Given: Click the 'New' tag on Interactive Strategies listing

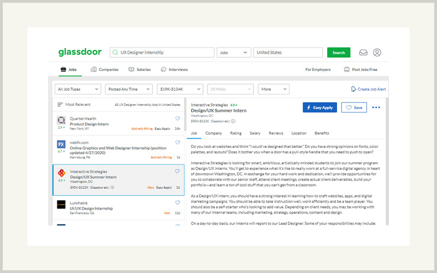Looking at the screenshot, I should 151,187.
